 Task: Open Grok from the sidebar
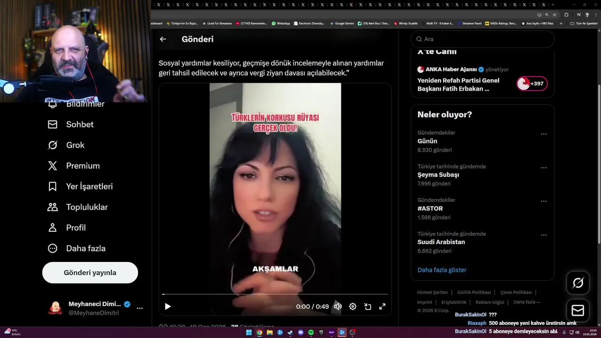coord(66,145)
